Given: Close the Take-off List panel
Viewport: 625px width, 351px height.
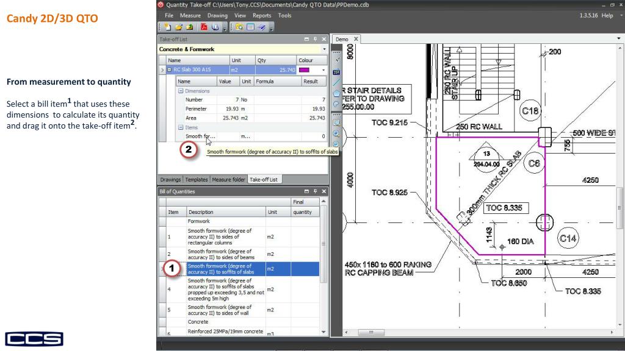Looking at the screenshot, I should point(323,39).
